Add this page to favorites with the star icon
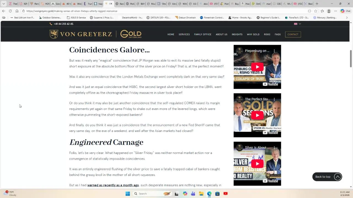 pyautogui.click(x=315, y=11)
